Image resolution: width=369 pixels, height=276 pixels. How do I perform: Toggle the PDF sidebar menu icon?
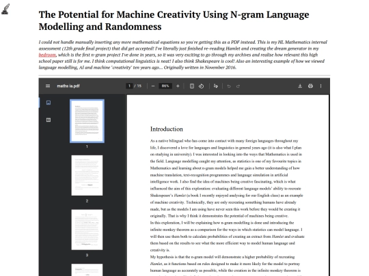pos(48,86)
